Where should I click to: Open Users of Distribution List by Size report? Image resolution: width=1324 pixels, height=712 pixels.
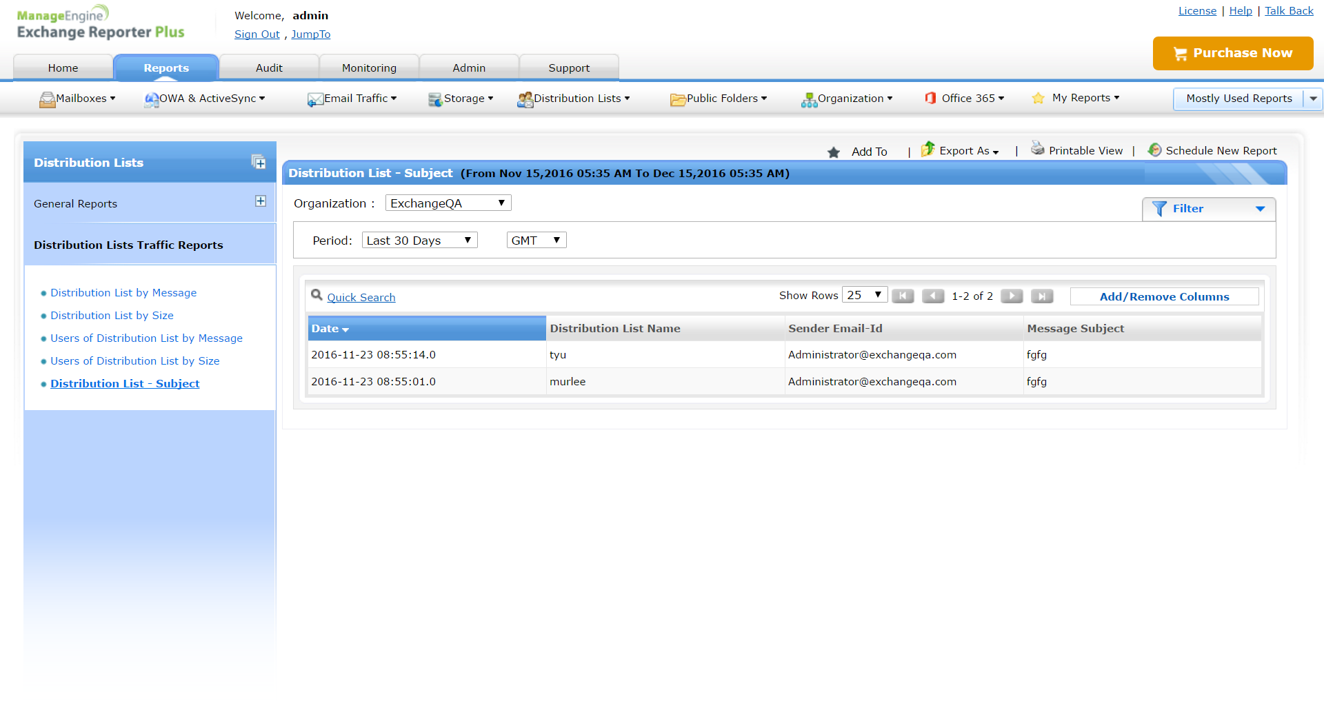(135, 361)
